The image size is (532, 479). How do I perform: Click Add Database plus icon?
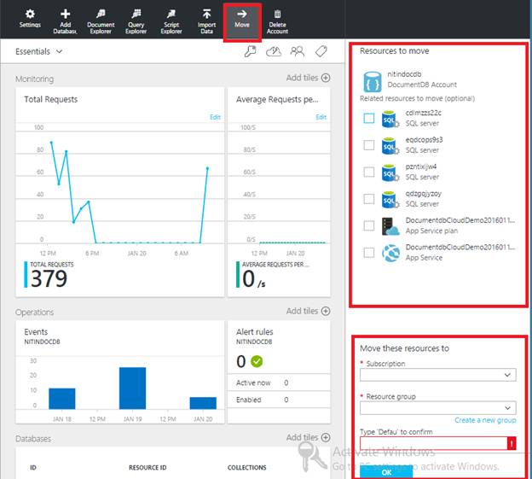coord(65,14)
